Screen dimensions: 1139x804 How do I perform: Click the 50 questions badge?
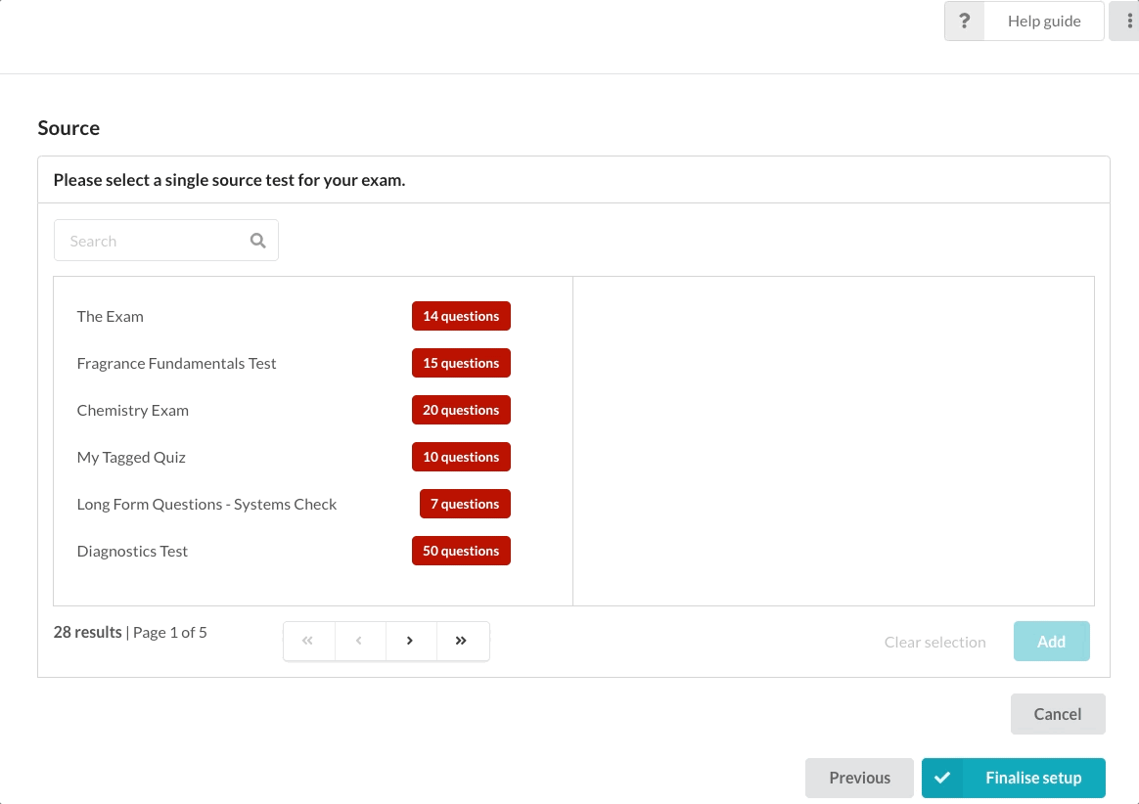pyautogui.click(x=461, y=551)
